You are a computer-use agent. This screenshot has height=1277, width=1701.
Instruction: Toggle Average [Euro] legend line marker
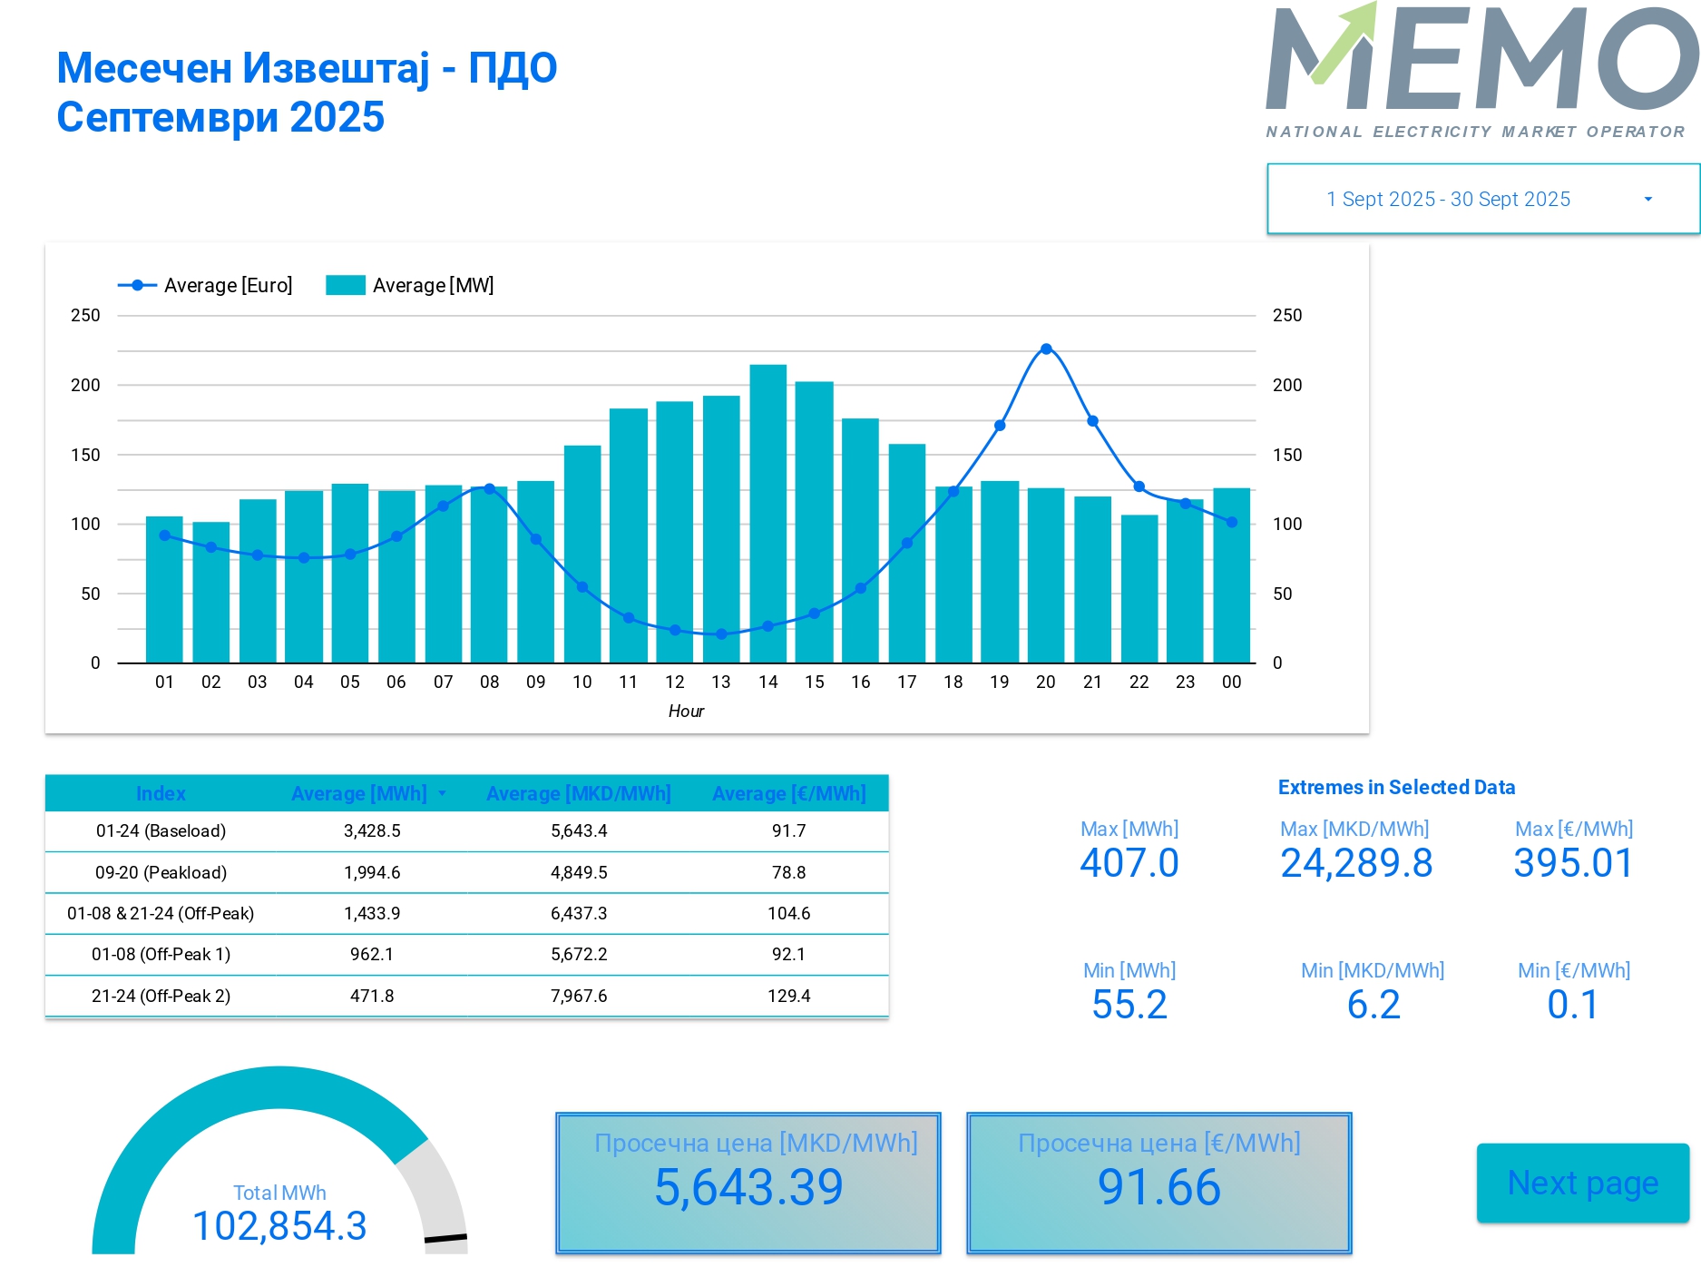point(137,285)
